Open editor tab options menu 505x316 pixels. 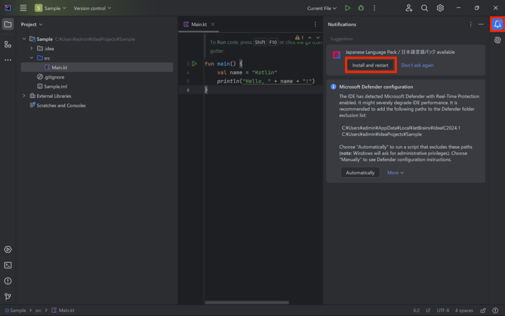pyautogui.click(x=315, y=24)
